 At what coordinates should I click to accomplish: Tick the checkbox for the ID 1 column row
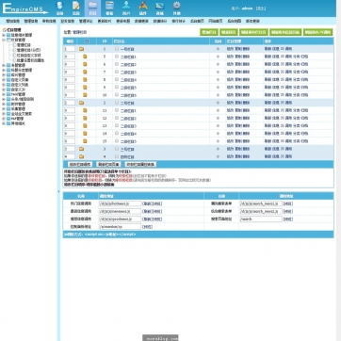tap(117, 49)
